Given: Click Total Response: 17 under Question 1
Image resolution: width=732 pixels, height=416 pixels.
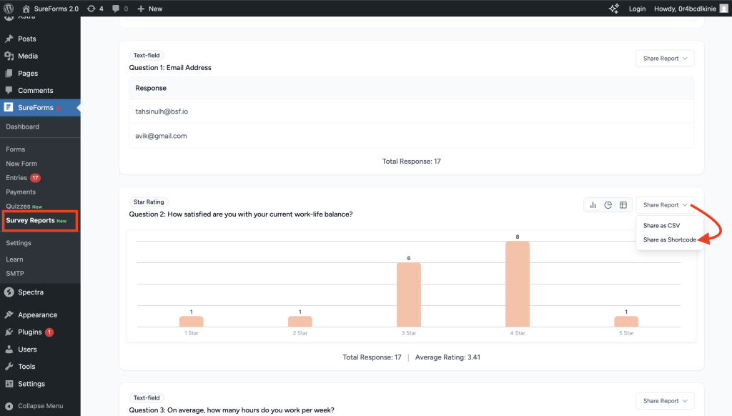Looking at the screenshot, I should pyautogui.click(x=411, y=161).
